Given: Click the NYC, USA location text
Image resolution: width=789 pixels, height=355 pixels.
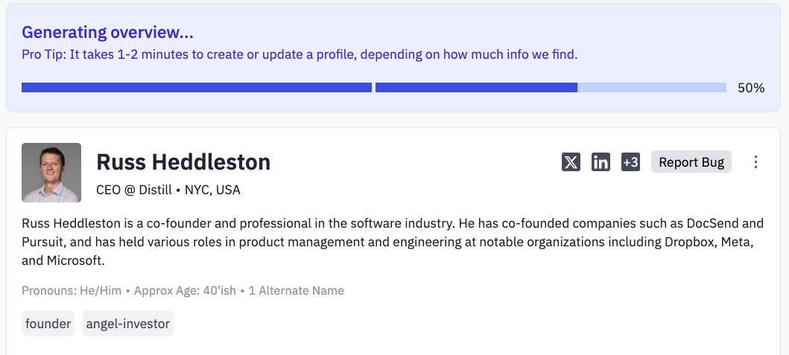Looking at the screenshot, I should coord(212,190).
